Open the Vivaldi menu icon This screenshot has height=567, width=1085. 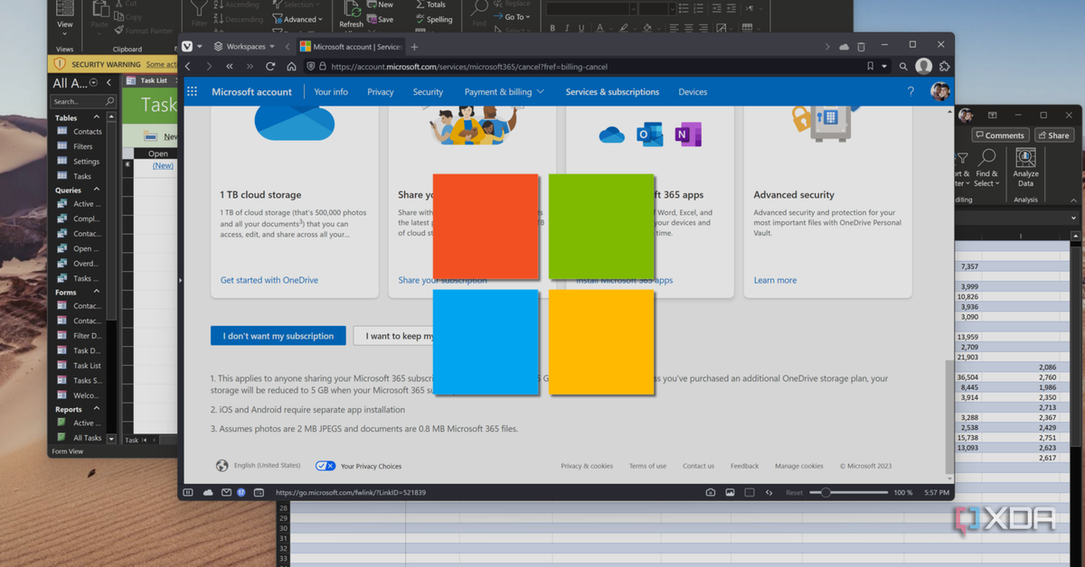(188, 46)
